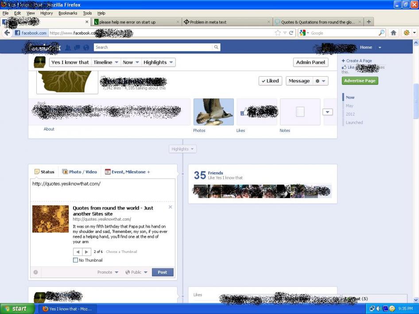Open the center Highlights filter dropdown
This screenshot has width=419, height=314.
pyautogui.click(x=183, y=149)
